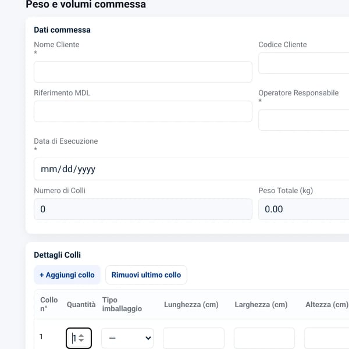
Task: Click the Dettagli Colli heading
Action: click(x=57, y=255)
